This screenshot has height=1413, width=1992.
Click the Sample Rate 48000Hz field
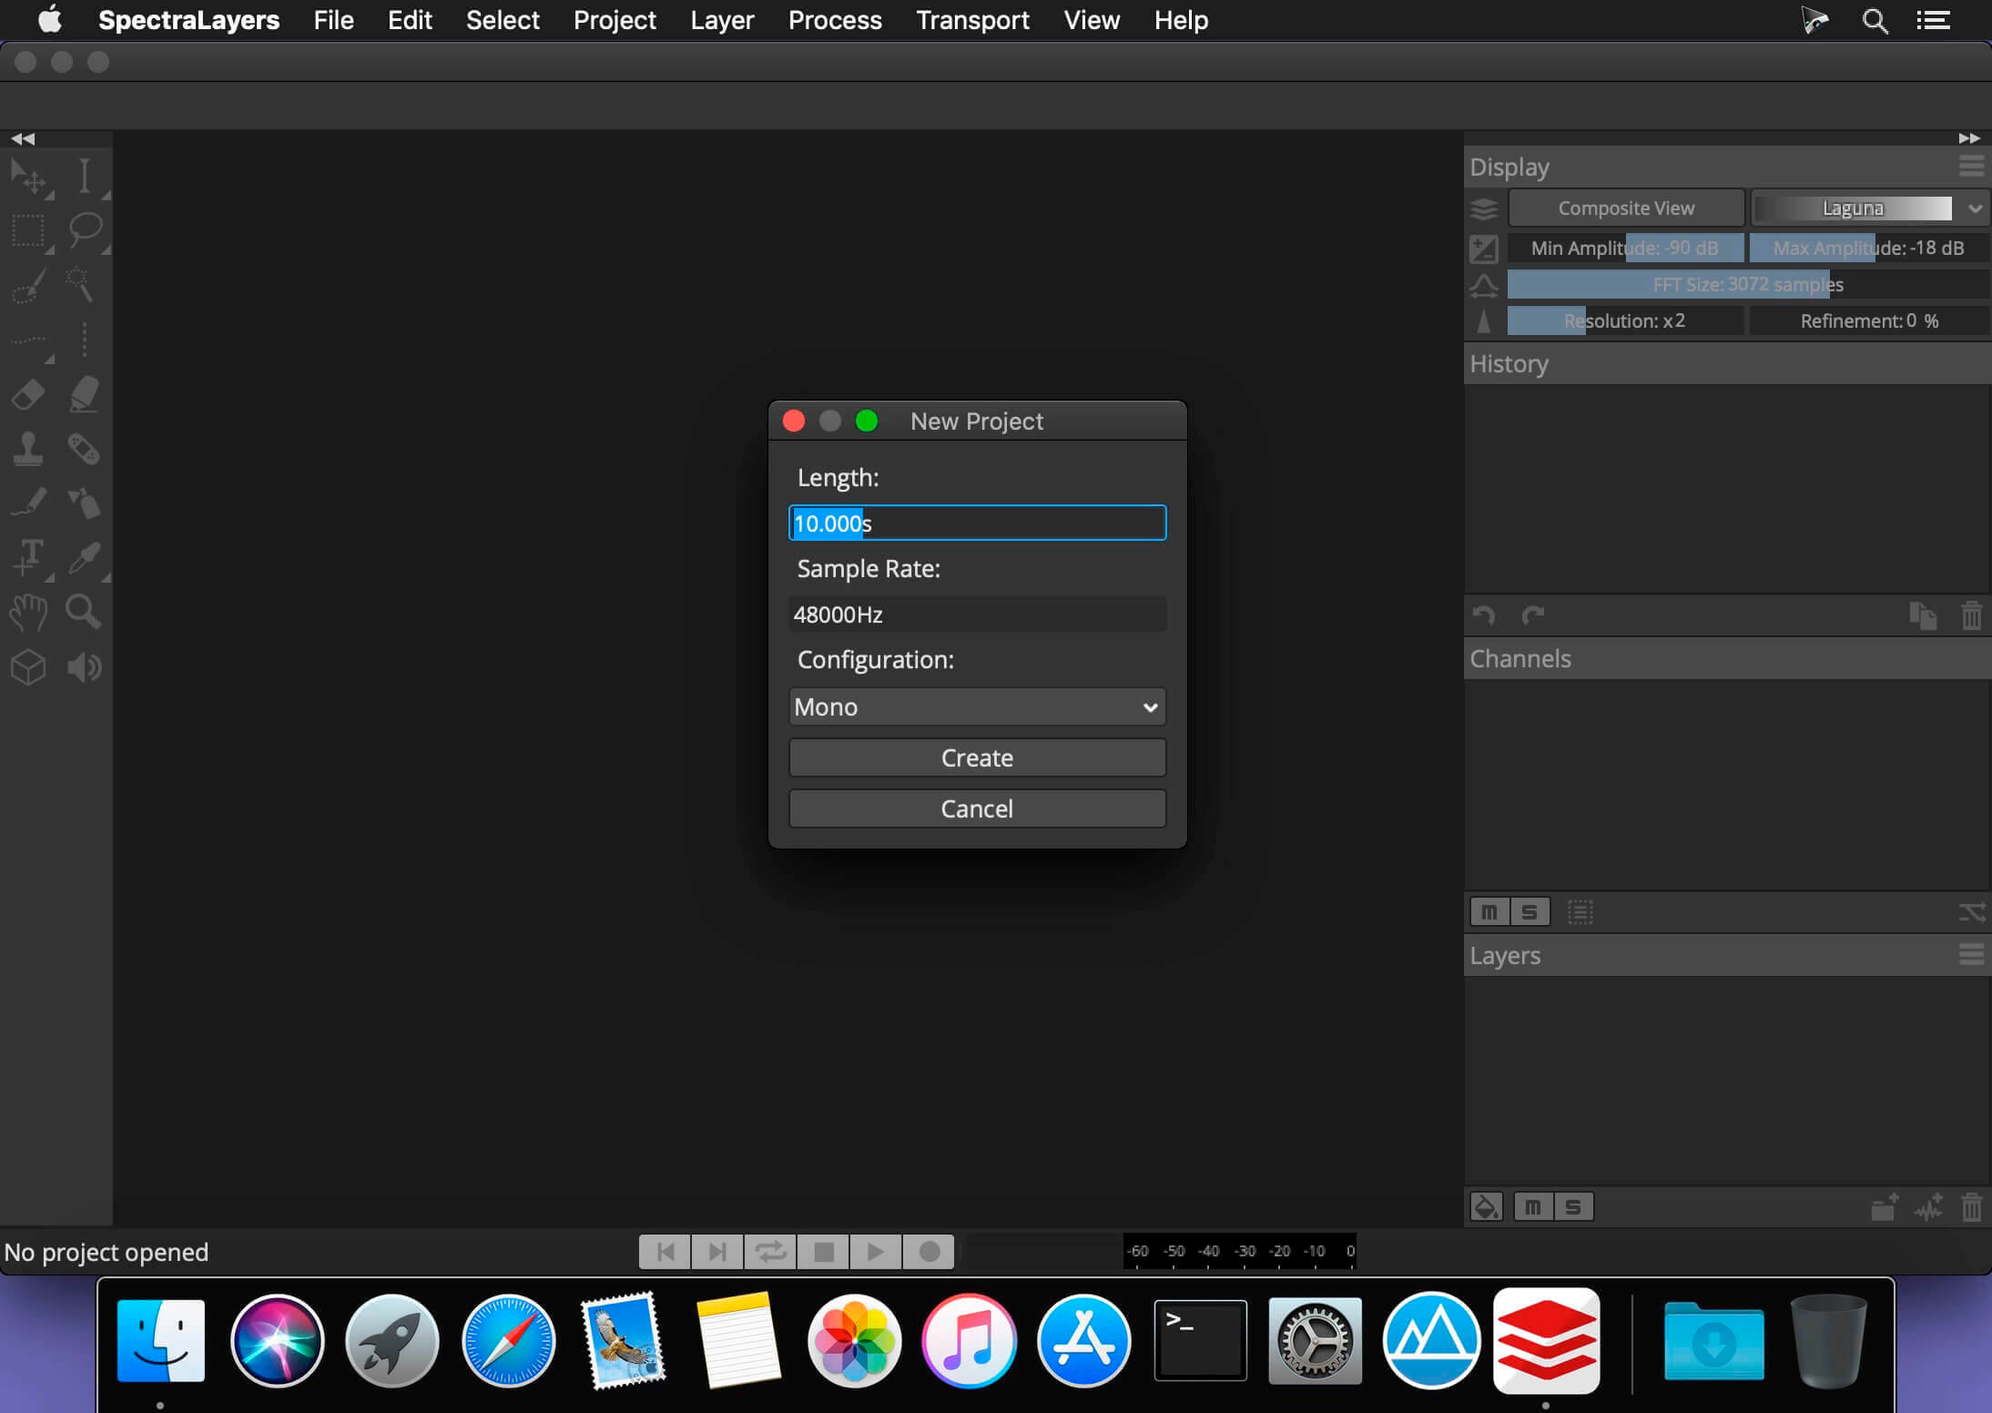tap(977, 615)
